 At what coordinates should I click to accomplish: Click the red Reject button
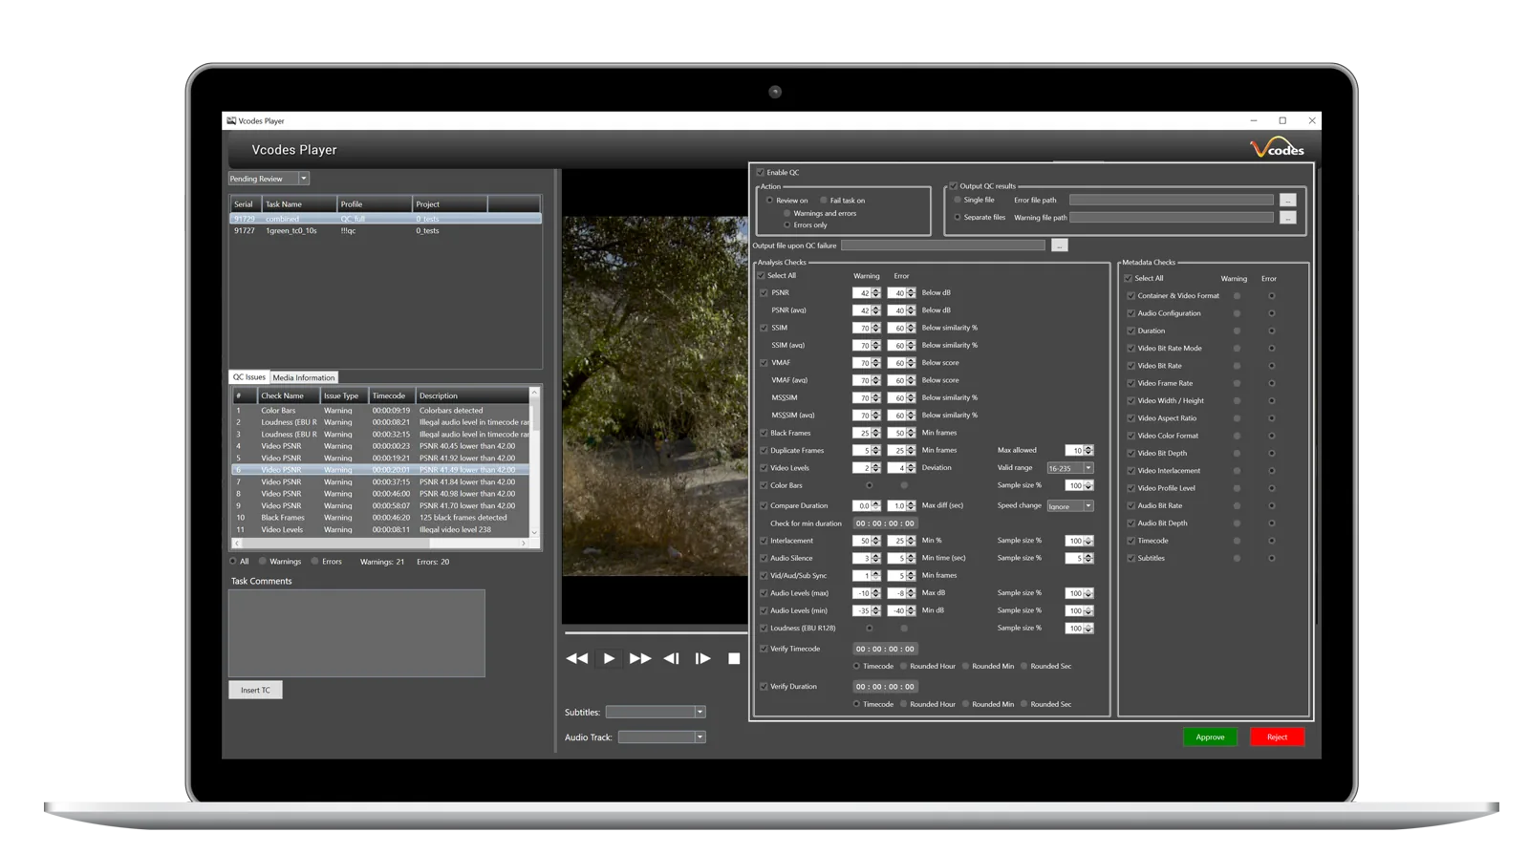click(x=1277, y=737)
